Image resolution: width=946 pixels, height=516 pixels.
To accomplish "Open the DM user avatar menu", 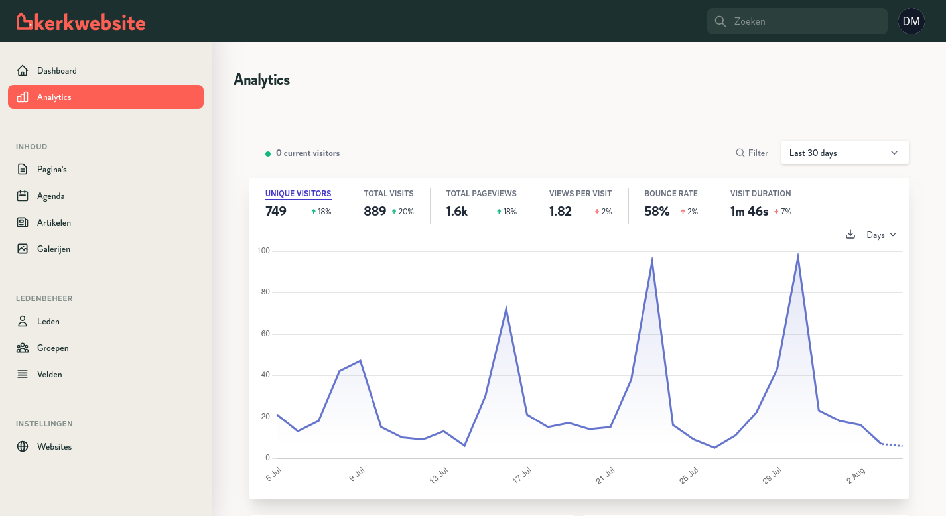I will (x=911, y=21).
